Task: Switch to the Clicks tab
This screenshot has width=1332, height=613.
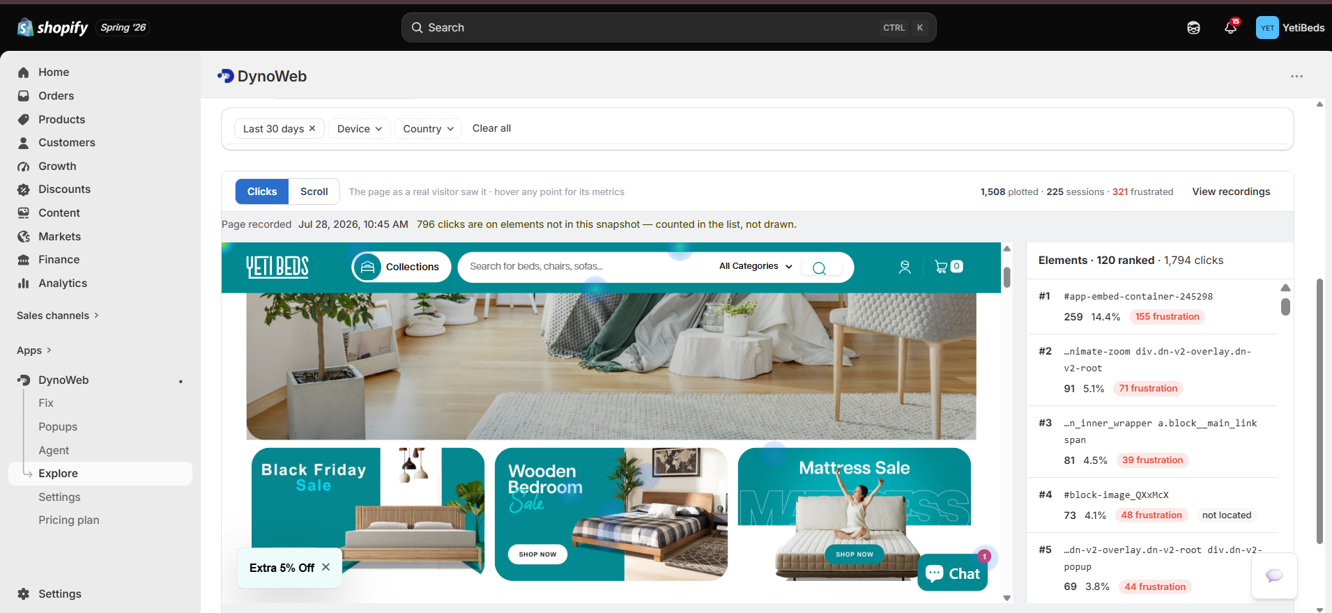Action: click(x=262, y=192)
